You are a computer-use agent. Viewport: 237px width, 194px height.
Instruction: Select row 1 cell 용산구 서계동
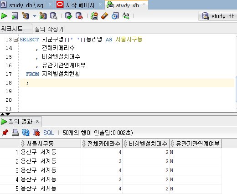point(51,152)
